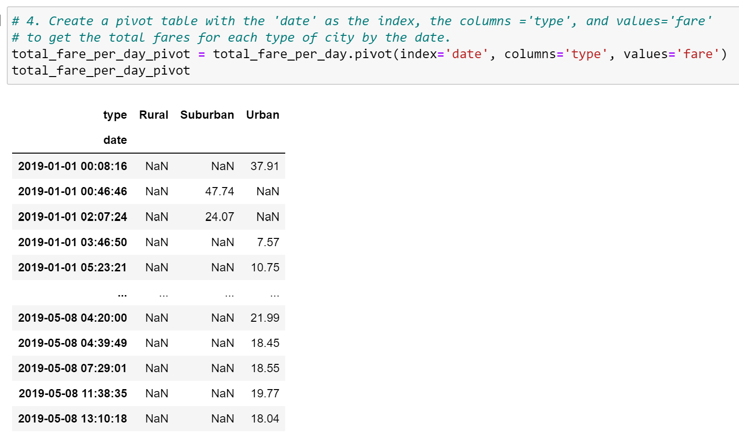Screen dimensions: 739x439
Task: Click the Rural NaN in the 2019-01-01 05:23:21 row
Action: [x=157, y=267]
